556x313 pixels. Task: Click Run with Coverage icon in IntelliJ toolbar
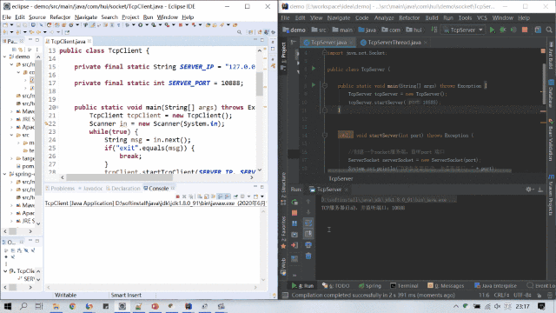pyautogui.click(x=513, y=30)
